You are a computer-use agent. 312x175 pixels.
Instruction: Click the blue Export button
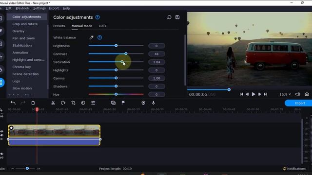pos(298,103)
